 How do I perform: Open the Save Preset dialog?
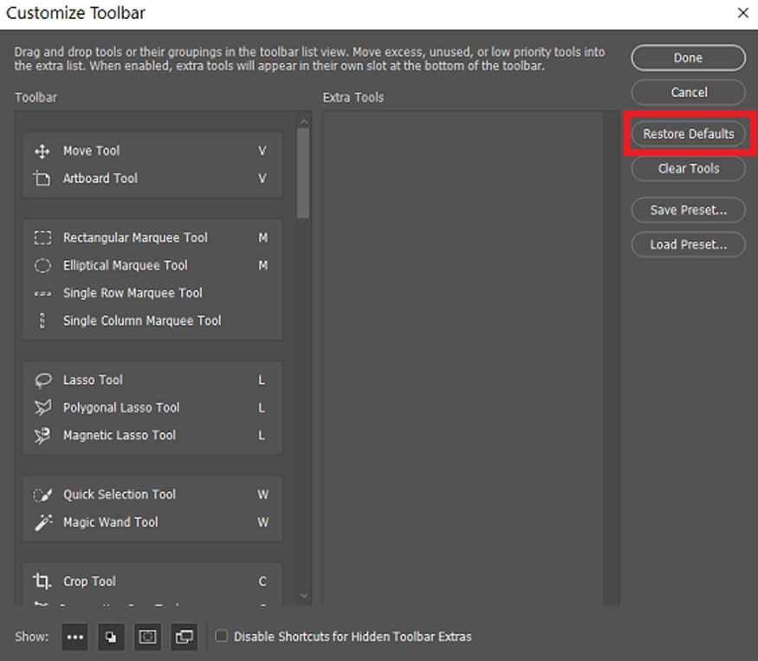tap(688, 210)
